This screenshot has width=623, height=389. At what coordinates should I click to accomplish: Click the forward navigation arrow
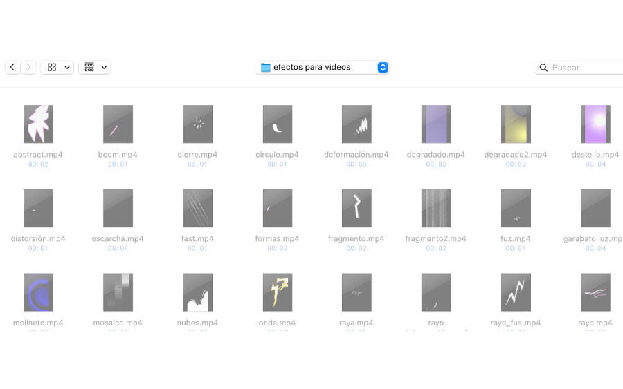tap(28, 68)
